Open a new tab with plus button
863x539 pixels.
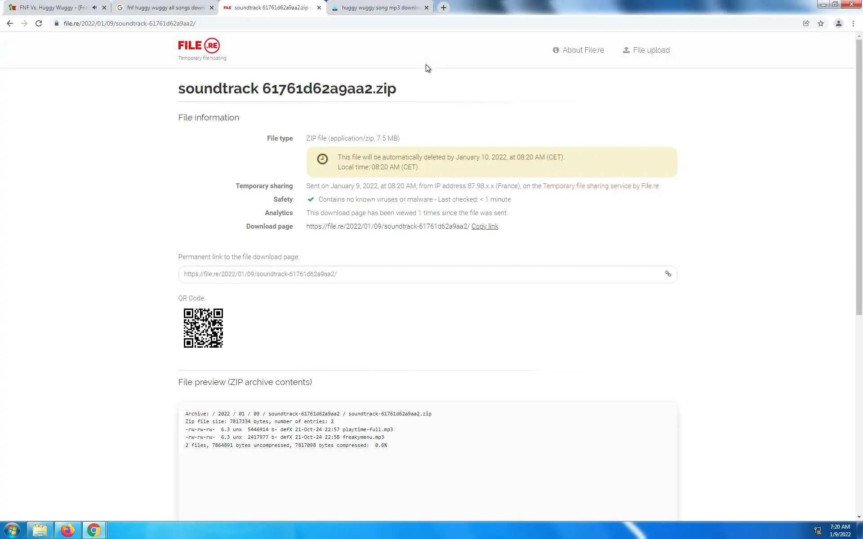444,8
